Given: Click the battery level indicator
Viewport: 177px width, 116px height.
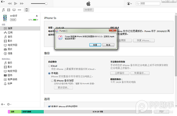Looking at the screenshot, I should 35,20.
